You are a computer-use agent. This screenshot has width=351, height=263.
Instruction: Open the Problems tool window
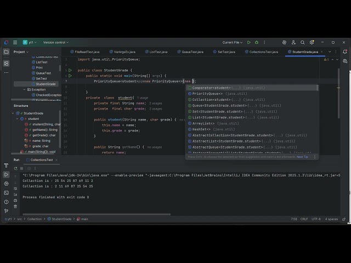(x=6, y=202)
